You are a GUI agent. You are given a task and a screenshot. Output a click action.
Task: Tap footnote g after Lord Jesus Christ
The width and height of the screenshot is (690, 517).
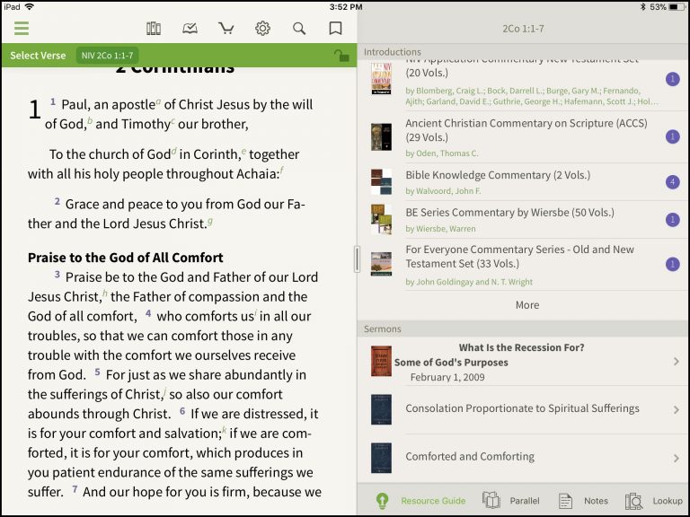[x=210, y=221]
